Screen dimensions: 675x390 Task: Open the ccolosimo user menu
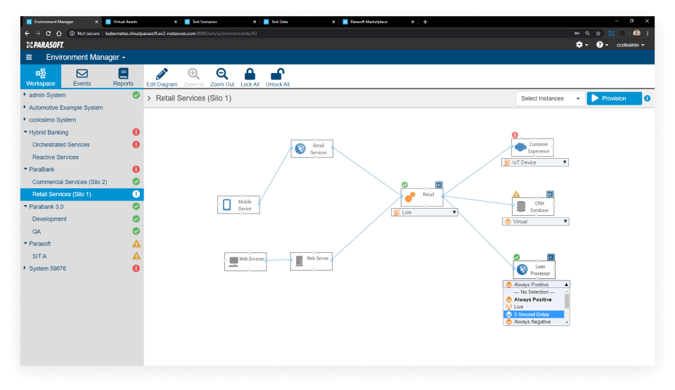630,45
